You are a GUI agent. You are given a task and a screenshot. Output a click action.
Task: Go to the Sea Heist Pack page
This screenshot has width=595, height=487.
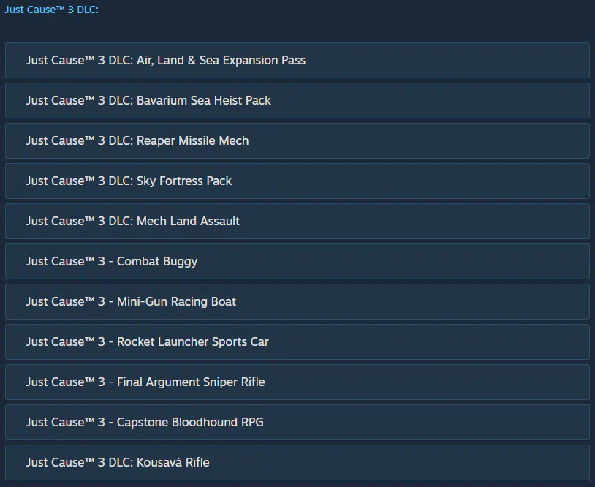pos(148,100)
